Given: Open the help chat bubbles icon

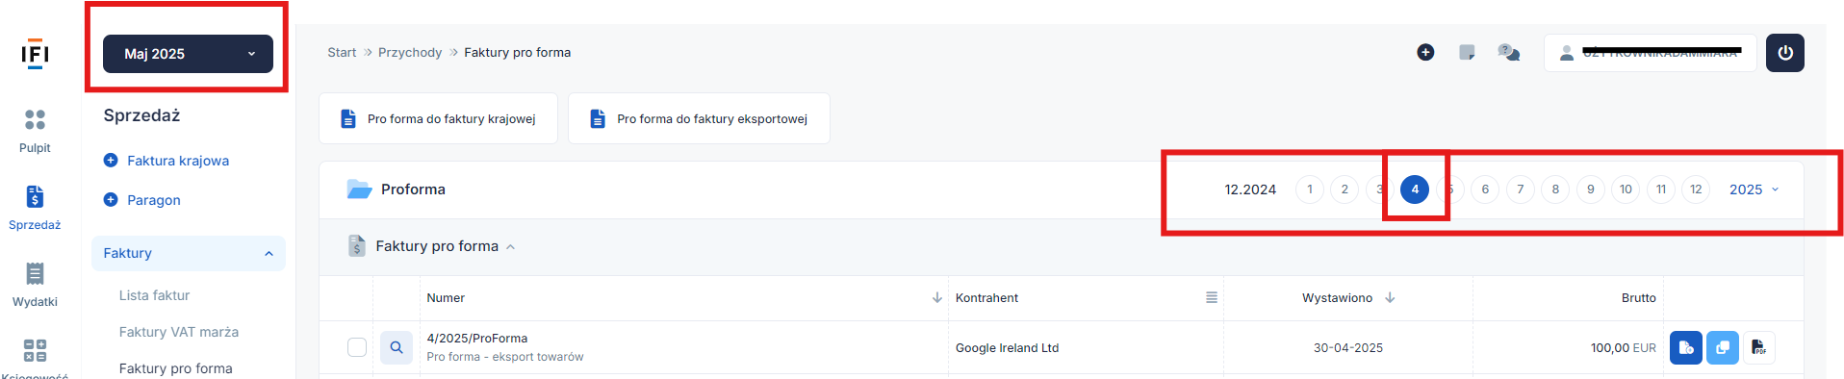Looking at the screenshot, I should [1508, 52].
